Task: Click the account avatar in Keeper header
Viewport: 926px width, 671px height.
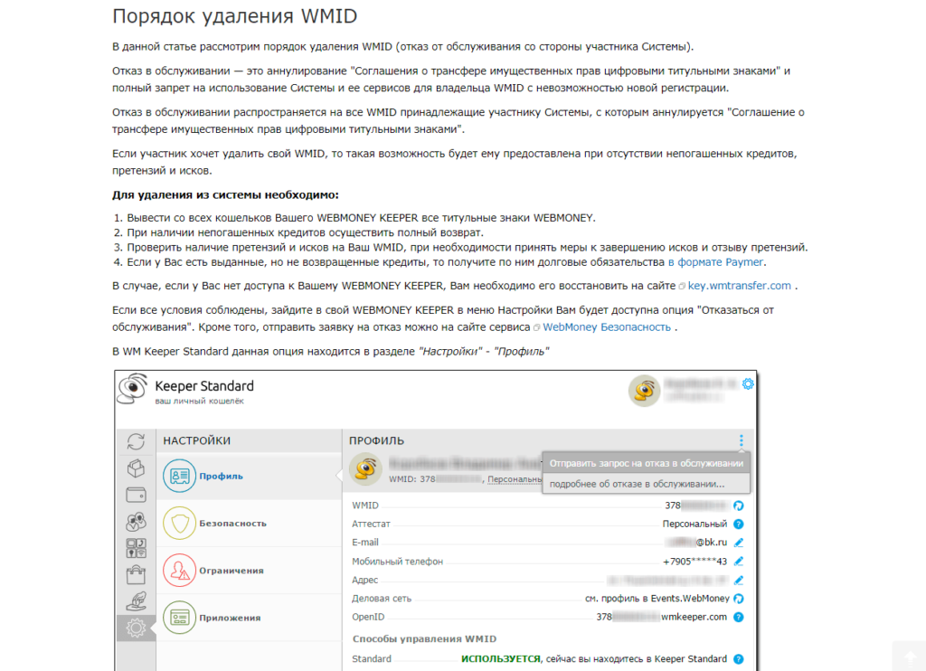Action: 644,391
